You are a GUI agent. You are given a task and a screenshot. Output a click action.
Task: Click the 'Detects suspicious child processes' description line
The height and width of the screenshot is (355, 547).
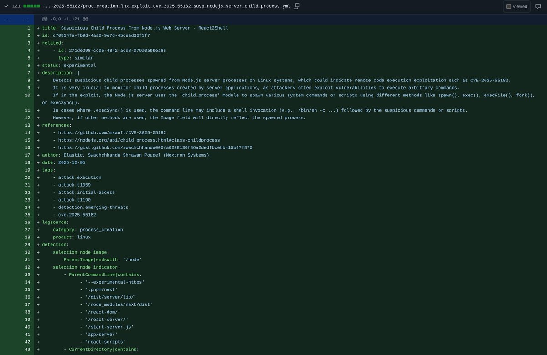282,80
